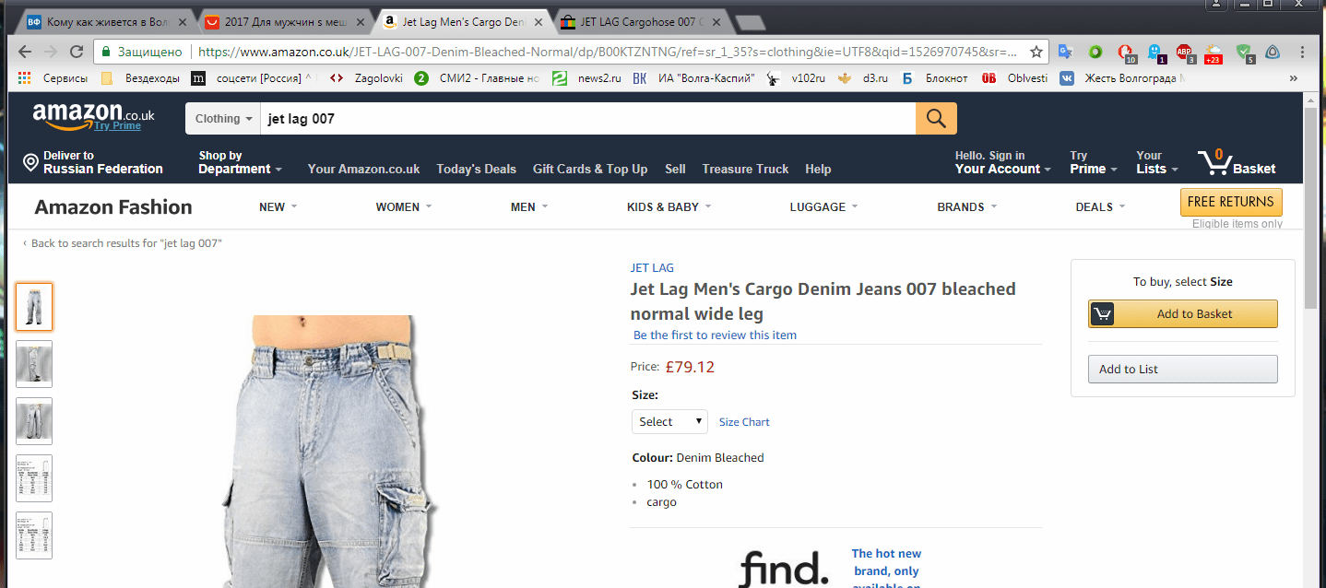Expand Shop by Department menu
The height and width of the screenshot is (588, 1326).
click(x=240, y=162)
